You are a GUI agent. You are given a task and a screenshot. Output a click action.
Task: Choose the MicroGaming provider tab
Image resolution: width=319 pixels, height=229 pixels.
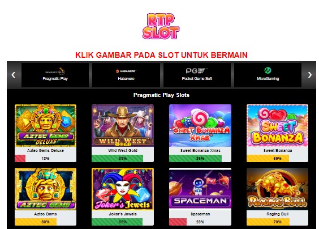tap(268, 75)
